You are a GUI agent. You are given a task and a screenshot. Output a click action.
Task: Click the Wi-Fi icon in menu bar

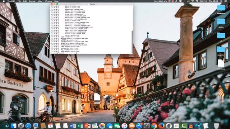pos(193,1)
